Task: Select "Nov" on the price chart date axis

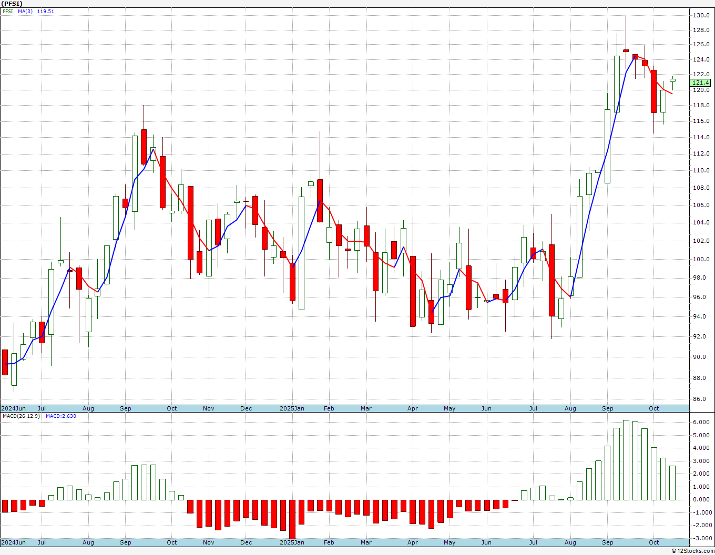Action: tap(209, 408)
